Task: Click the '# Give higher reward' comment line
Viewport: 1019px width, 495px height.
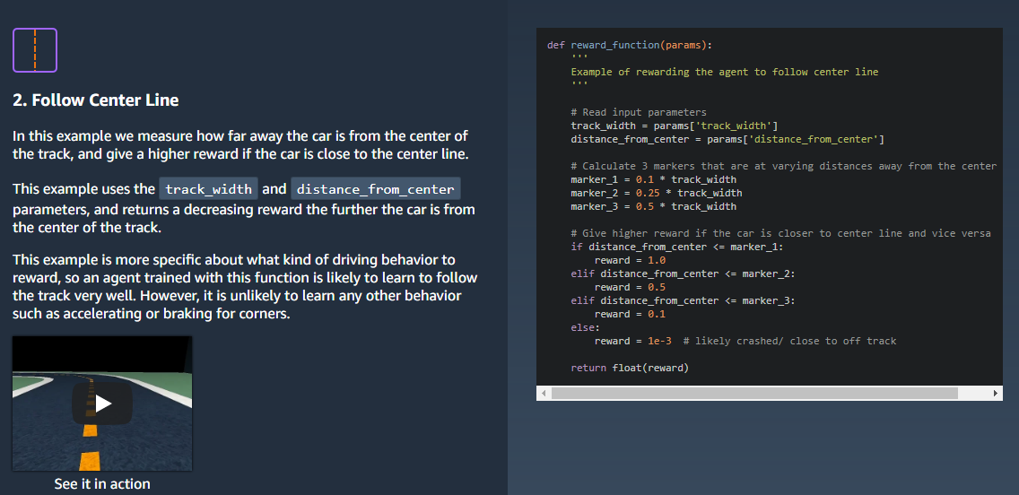Action: point(780,233)
